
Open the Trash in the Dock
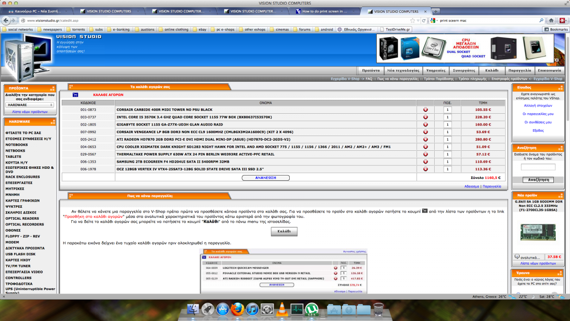[379, 310]
